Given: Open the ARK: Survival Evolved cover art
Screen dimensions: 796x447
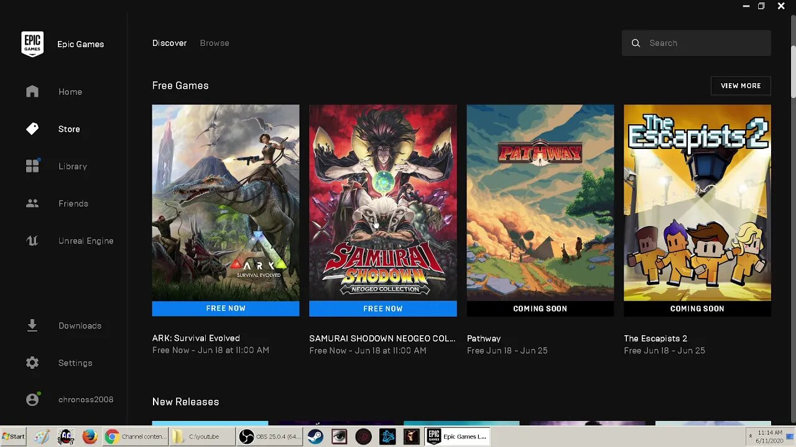Looking at the screenshot, I should [x=226, y=202].
